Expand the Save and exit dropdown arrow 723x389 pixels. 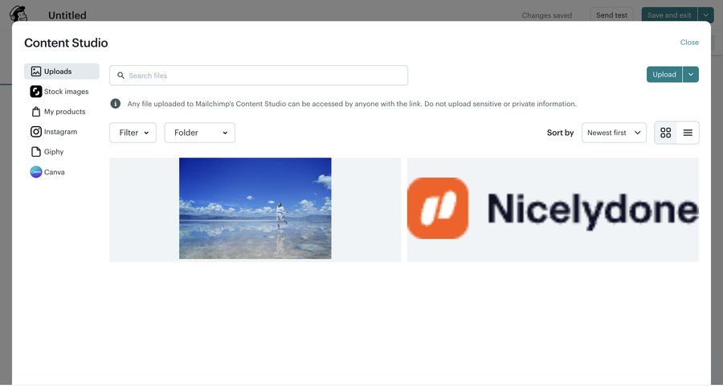(705, 15)
